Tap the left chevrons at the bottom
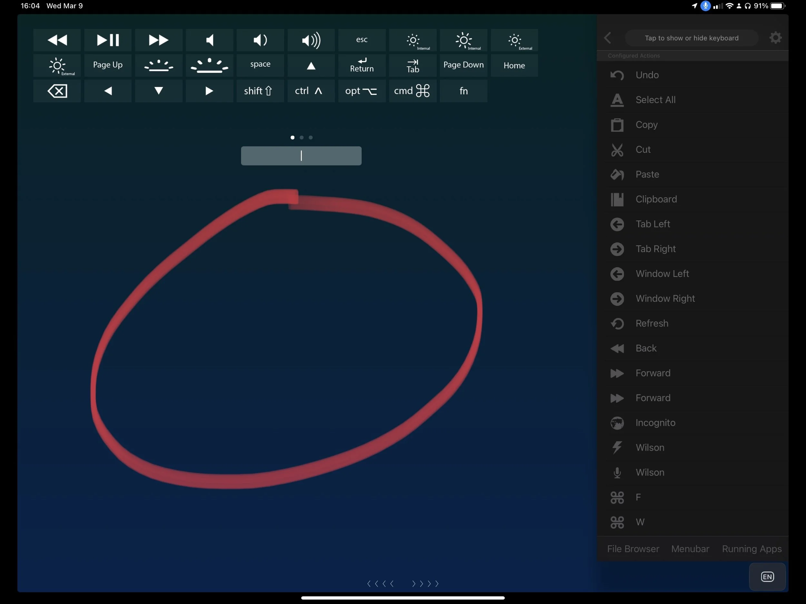806x604 pixels. click(x=380, y=584)
